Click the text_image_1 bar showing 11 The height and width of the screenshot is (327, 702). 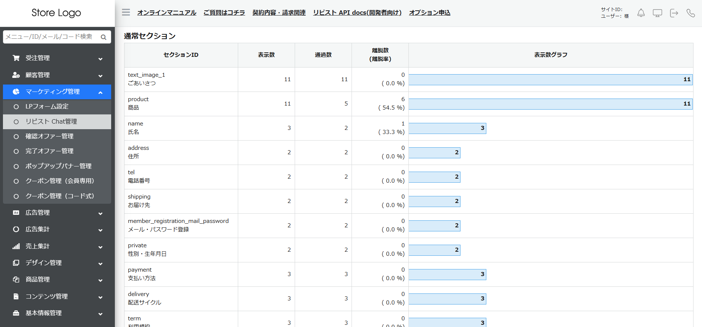[550, 80]
